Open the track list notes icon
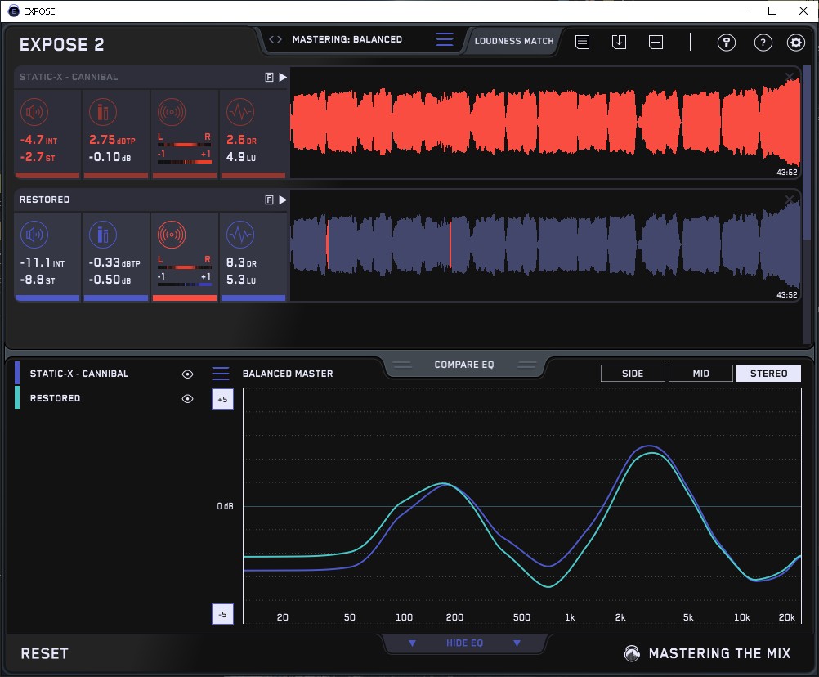 pos(583,42)
